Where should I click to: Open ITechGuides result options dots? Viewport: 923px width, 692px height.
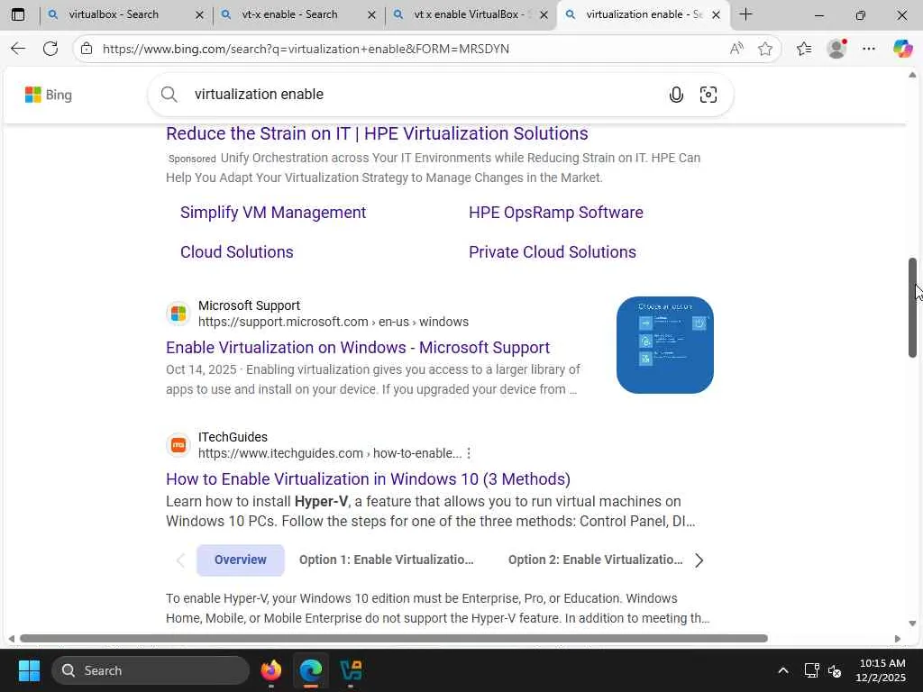(469, 453)
